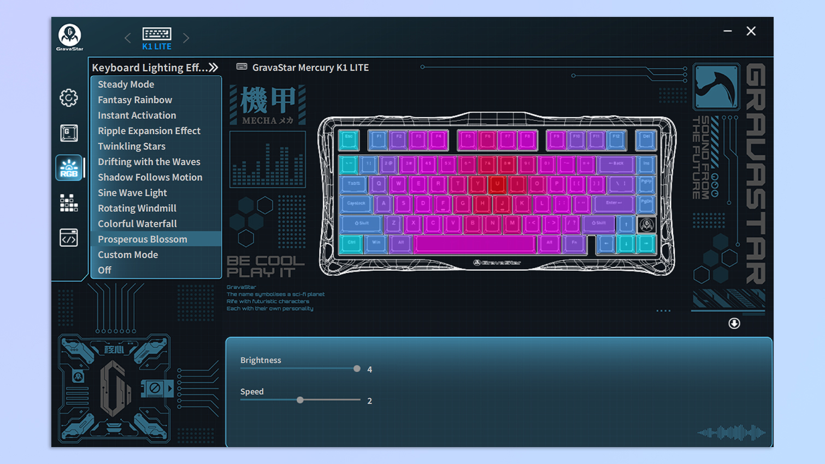Adjust the Brightness slider handle
Viewport: 825px width, 464px height.
point(357,369)
